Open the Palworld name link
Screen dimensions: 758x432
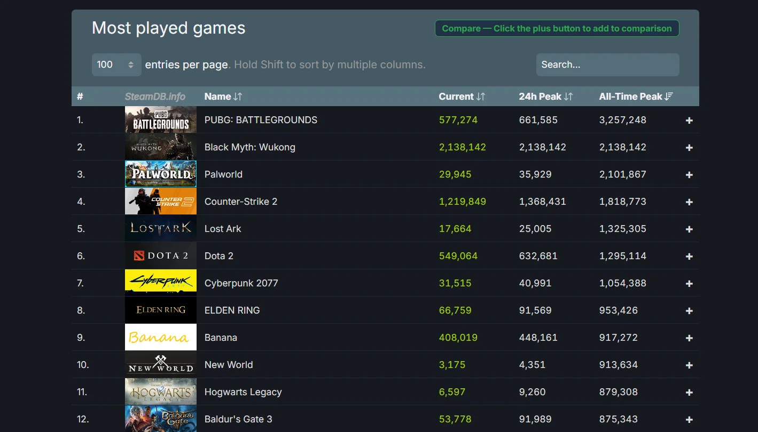click(x=223, y=174)
